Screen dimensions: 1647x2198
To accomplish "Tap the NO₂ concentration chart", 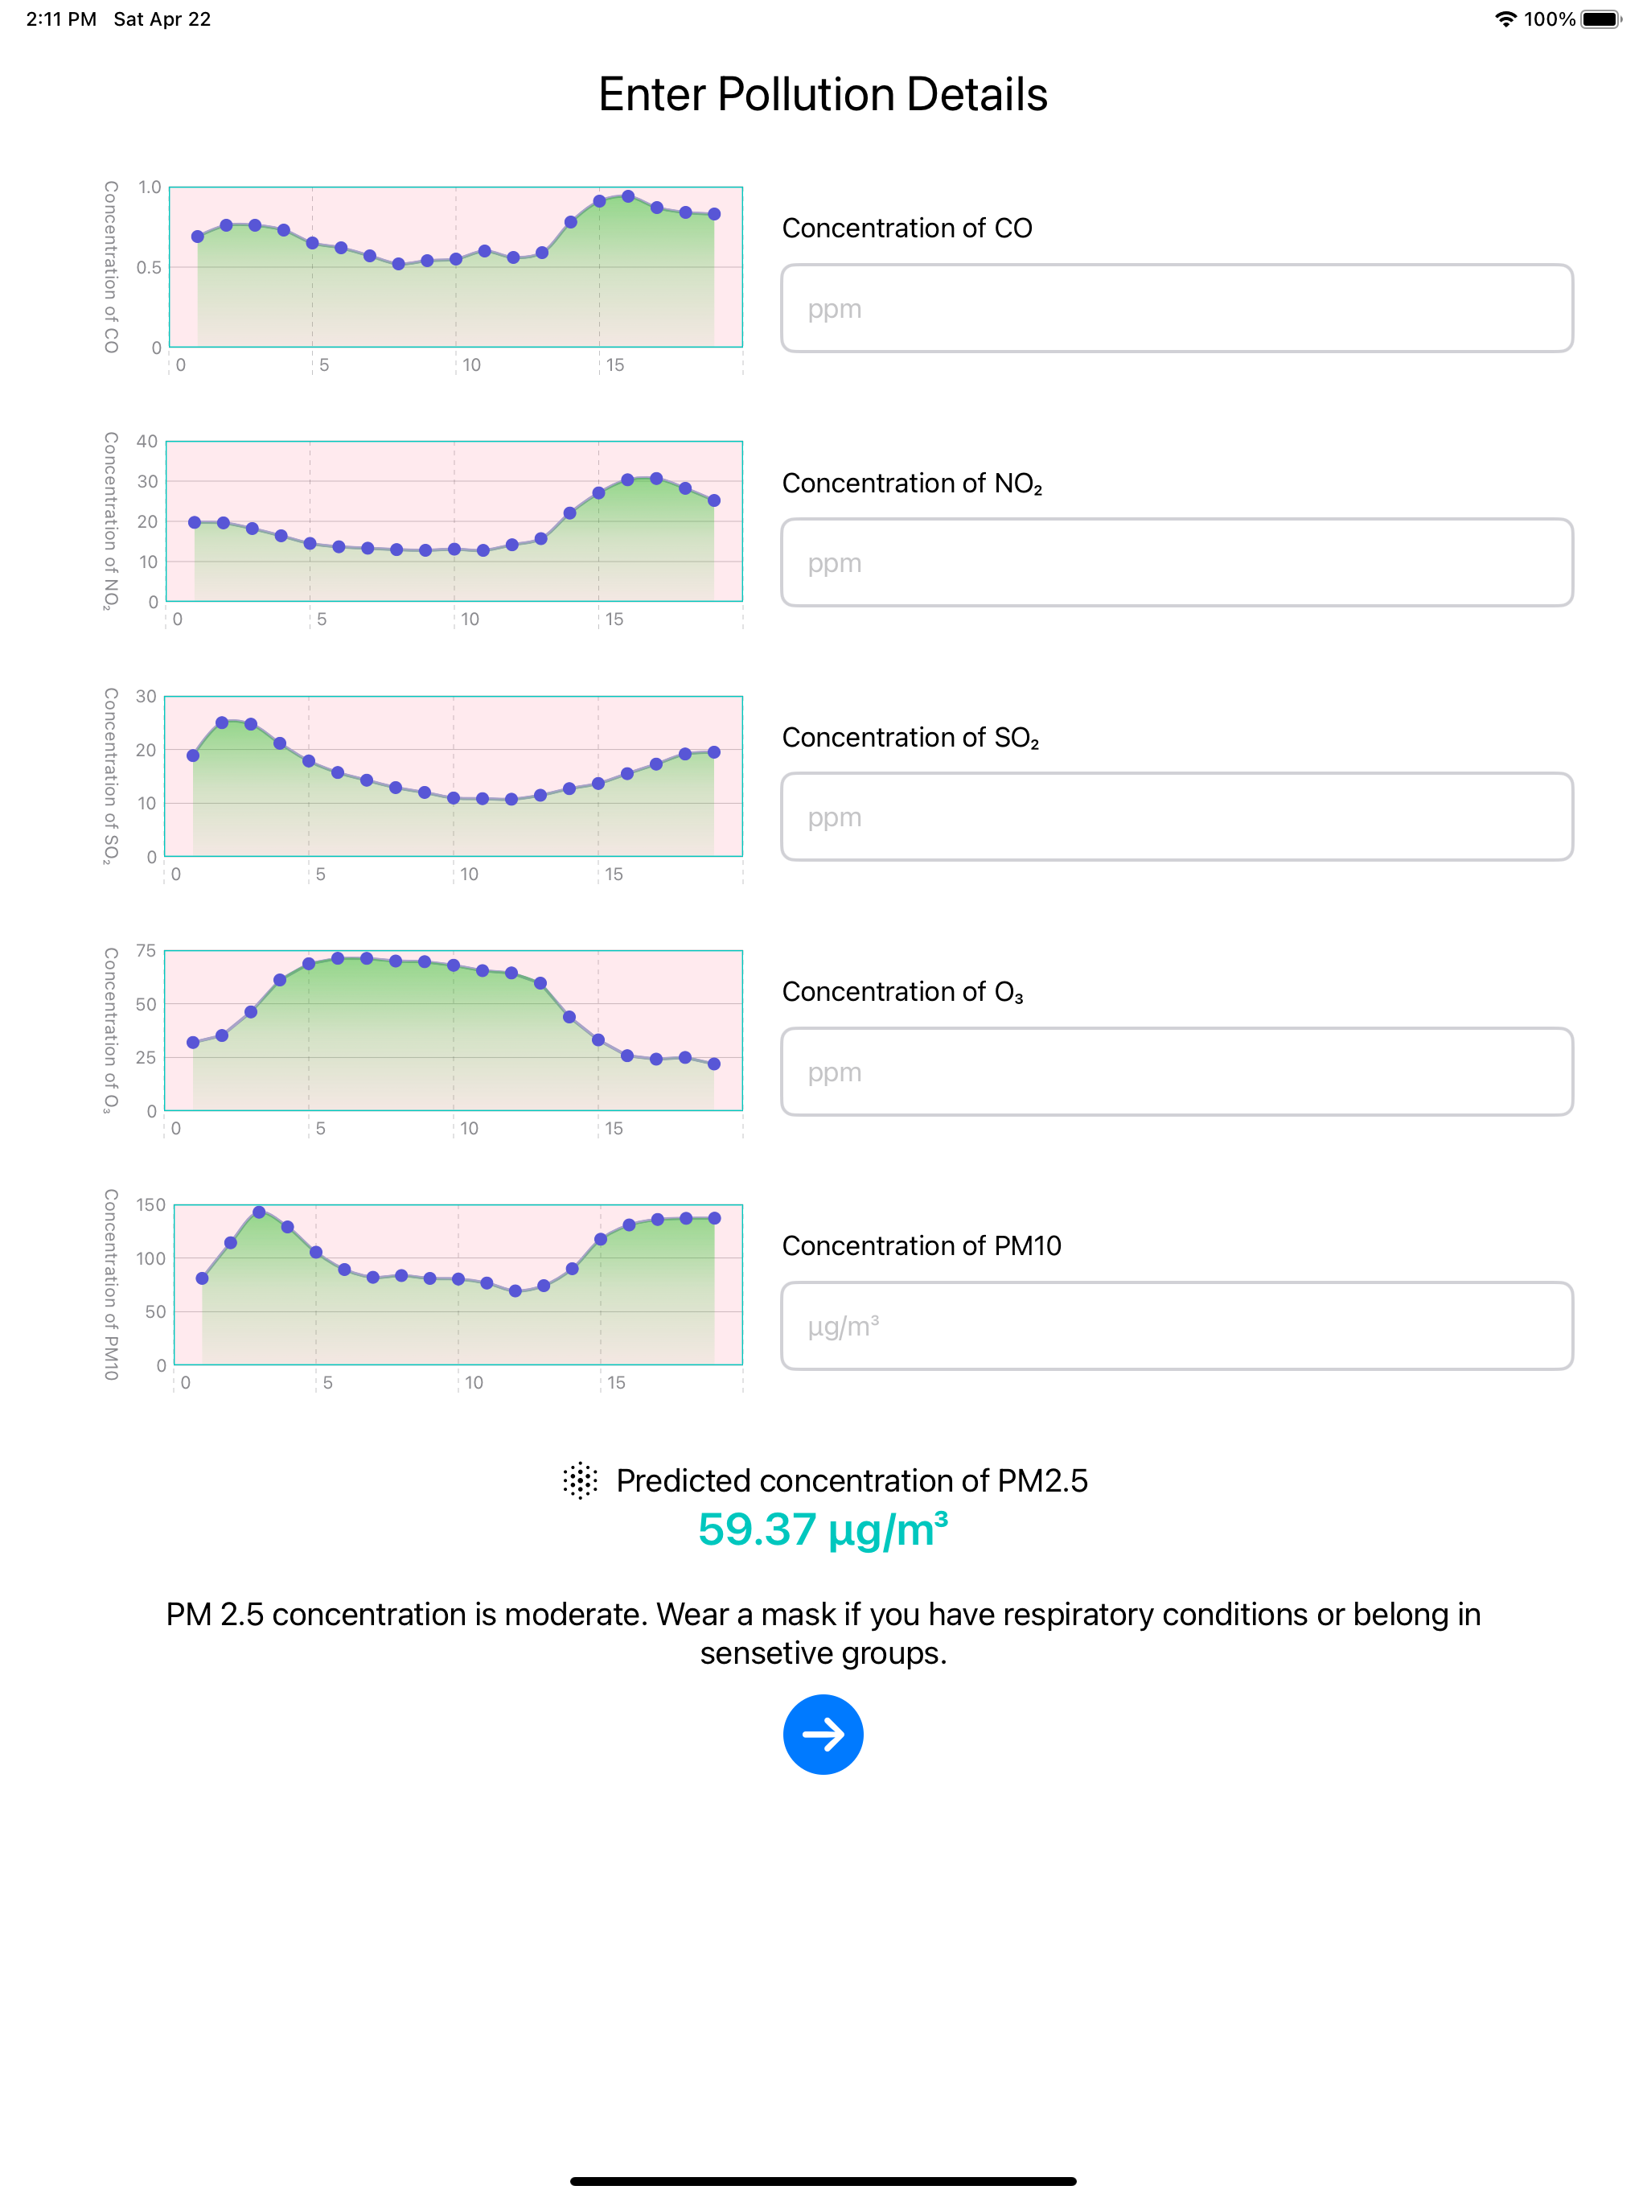I will 454,521.
